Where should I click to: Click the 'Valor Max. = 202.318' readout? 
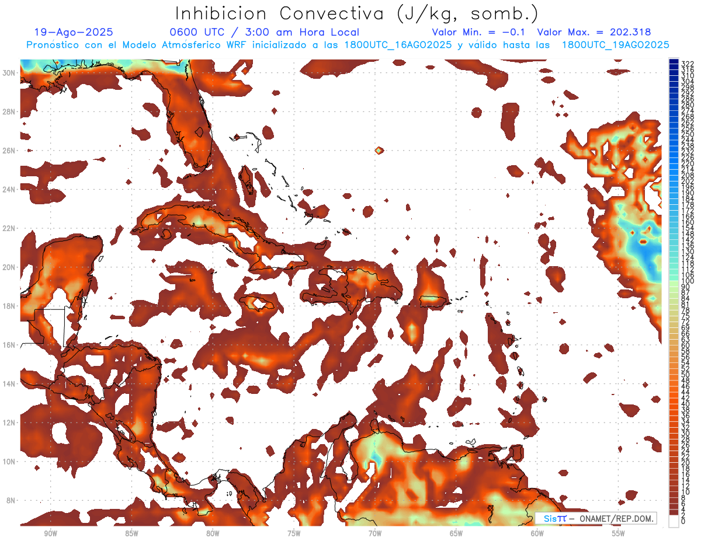tap(594, 32)
